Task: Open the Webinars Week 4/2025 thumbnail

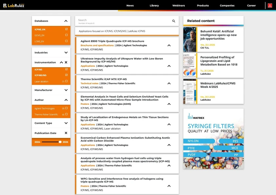Action: tap(190, 91)
